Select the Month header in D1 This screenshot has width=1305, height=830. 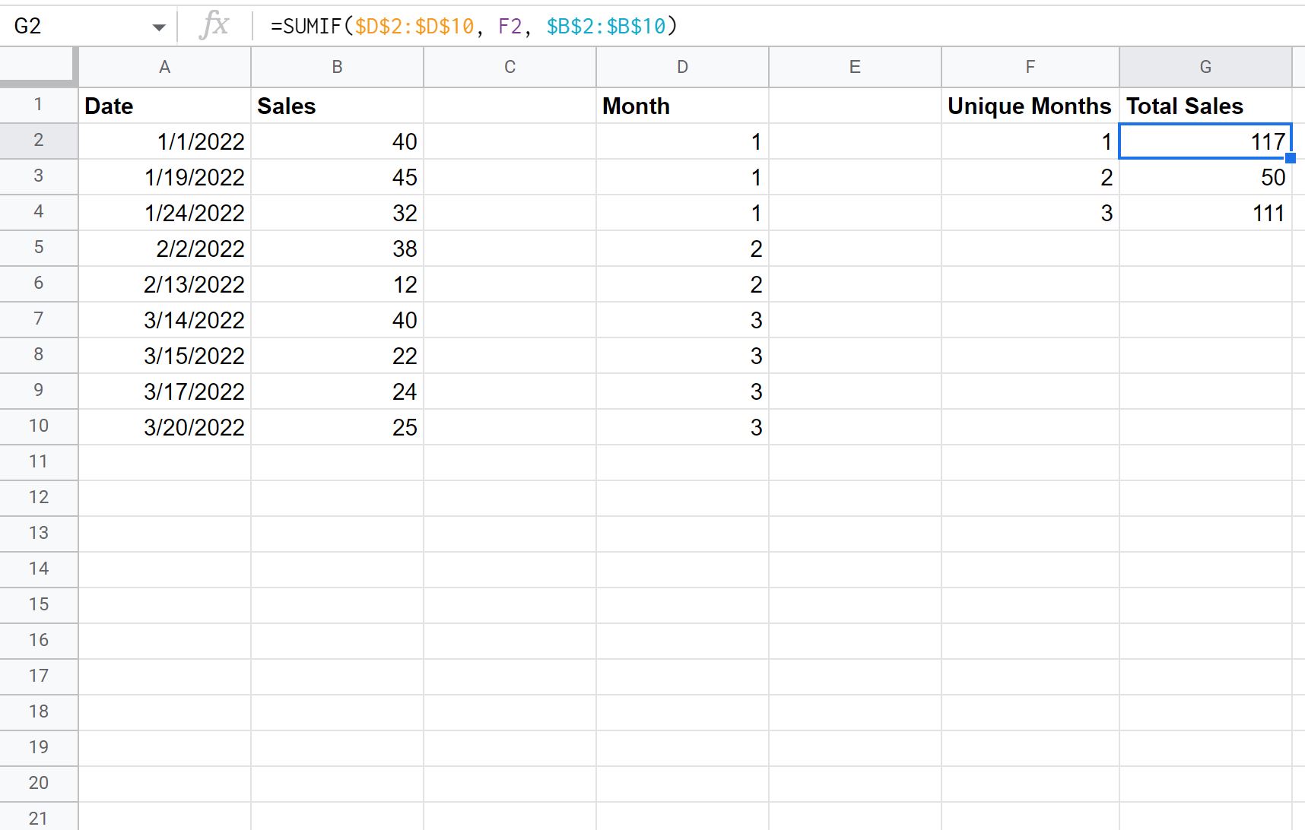click(682, 106)
